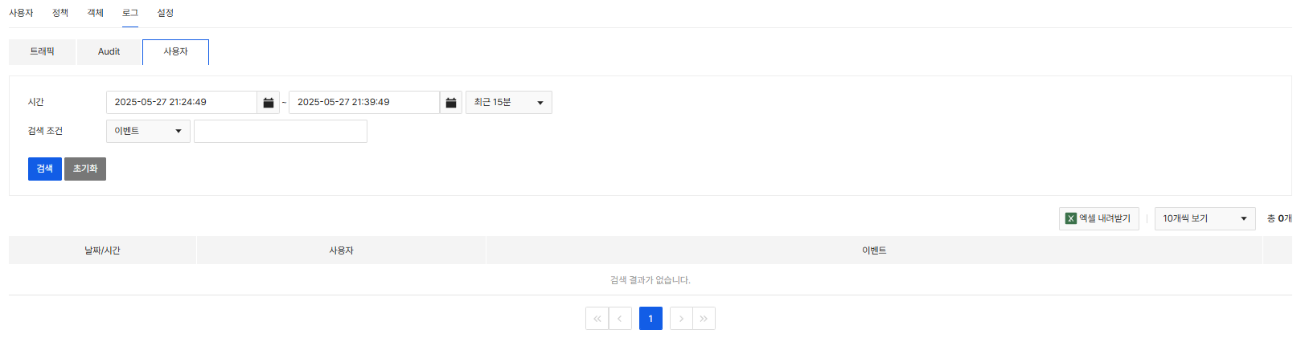The width and height of the screenshot is (1301, 342).
Task: Open the end date calendar picker
Action: click(451, 102)
